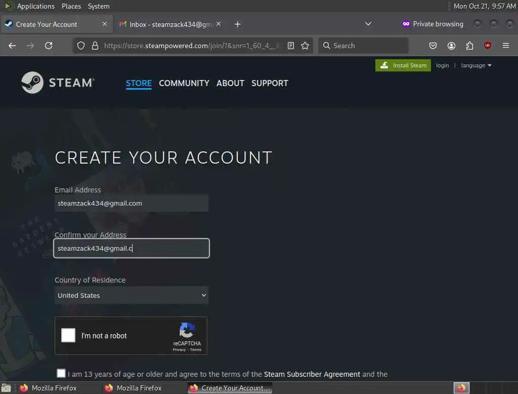The image size is (518, 394).
Task: Open the Firefox account icon
Action: (451, 46)
